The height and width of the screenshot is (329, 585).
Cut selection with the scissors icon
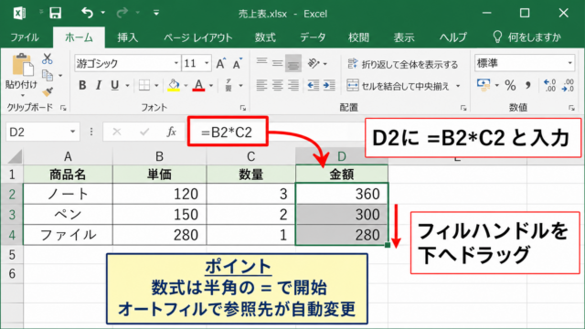point(48,58)
